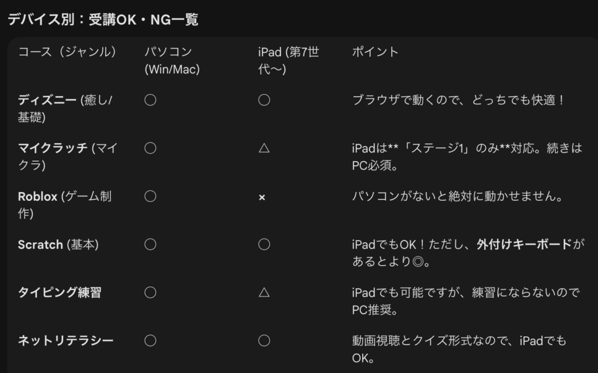
Task: Click the Scratch (基本) course name
Action: pos(58,245)
